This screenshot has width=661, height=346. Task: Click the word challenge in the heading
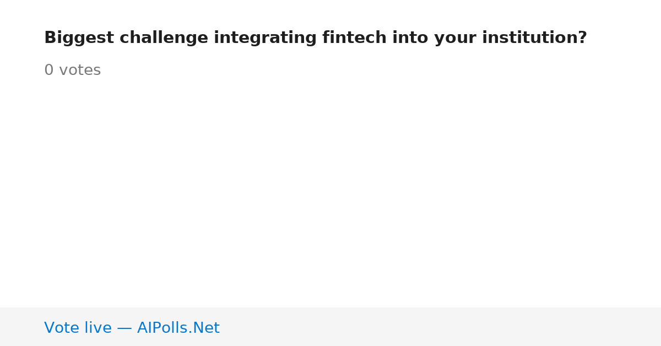(164, 38)
